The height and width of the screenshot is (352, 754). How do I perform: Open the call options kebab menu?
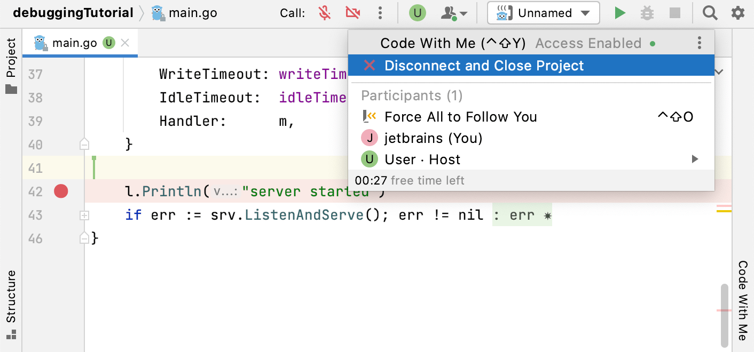[381, 13]
